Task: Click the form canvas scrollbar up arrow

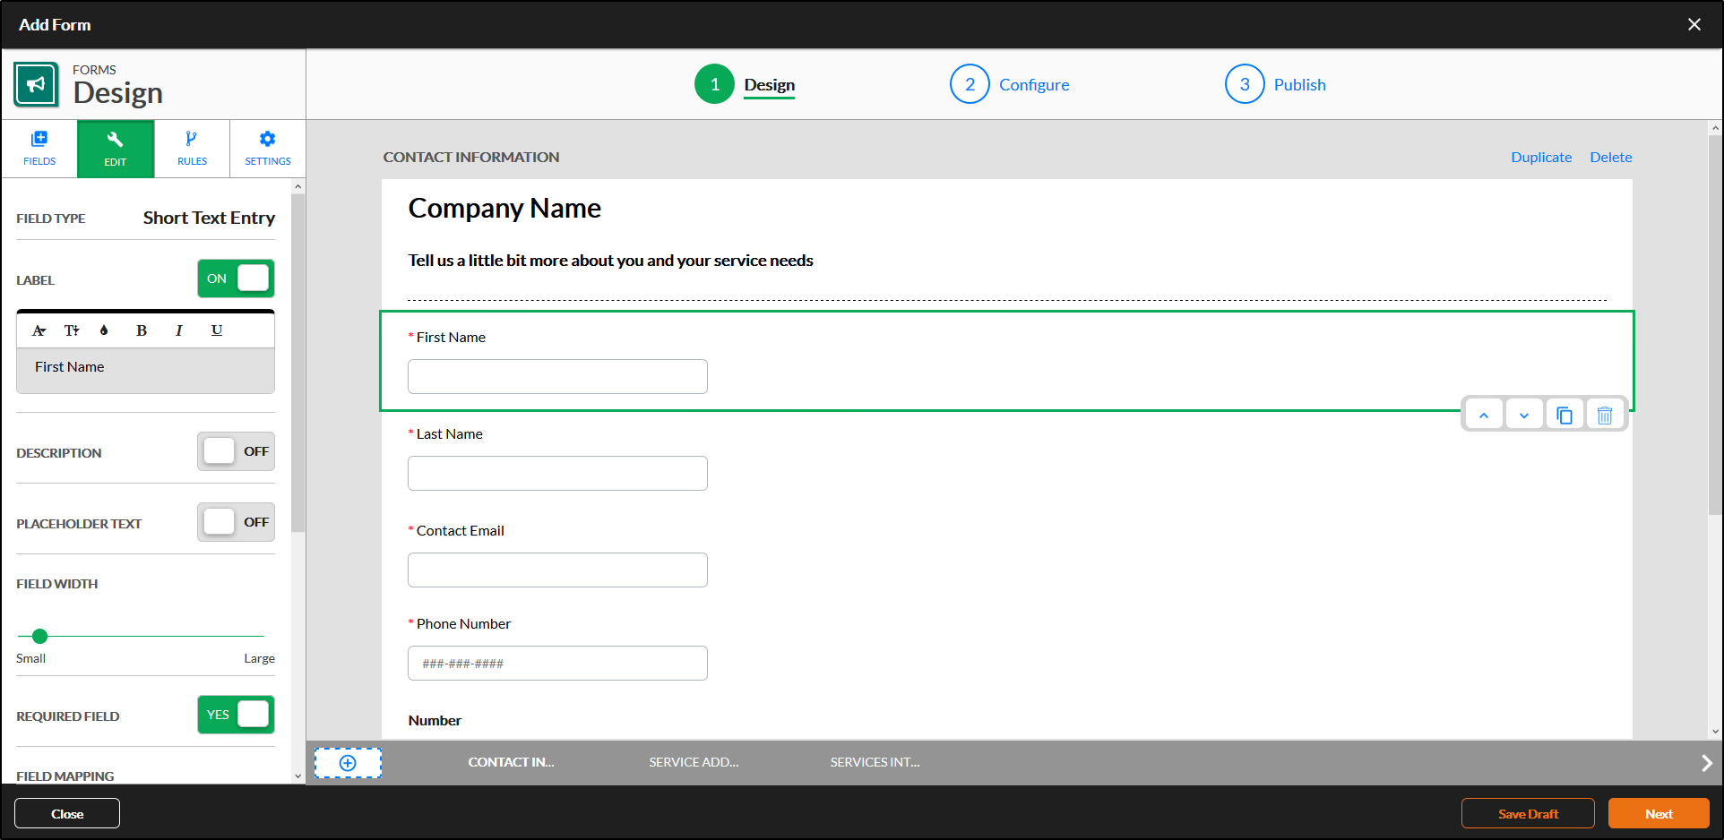Action: (x=1715, y=128)
